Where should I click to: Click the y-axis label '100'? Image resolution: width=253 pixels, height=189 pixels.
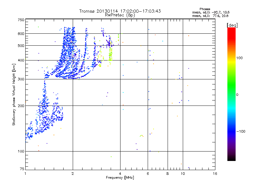[x=21, y=152]
